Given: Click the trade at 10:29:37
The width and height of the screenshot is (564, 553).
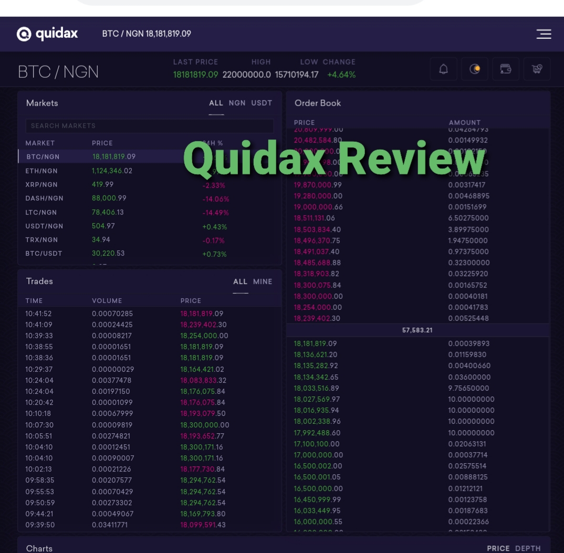Looking at the screenshot, I should 150,369.
